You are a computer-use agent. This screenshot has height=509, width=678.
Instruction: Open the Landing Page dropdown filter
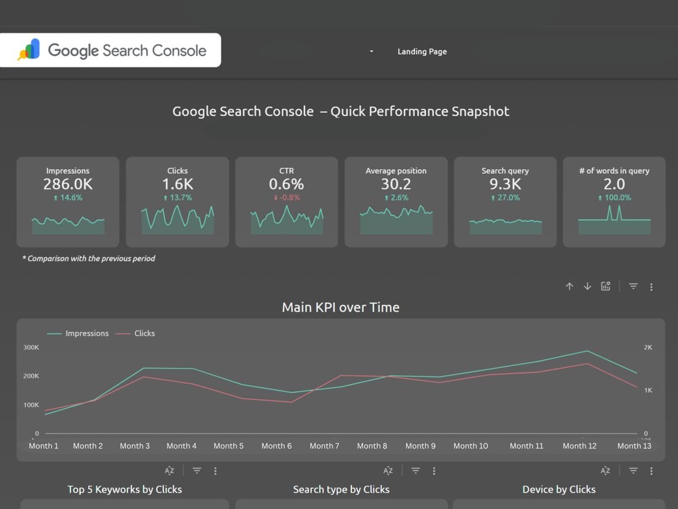422,51
